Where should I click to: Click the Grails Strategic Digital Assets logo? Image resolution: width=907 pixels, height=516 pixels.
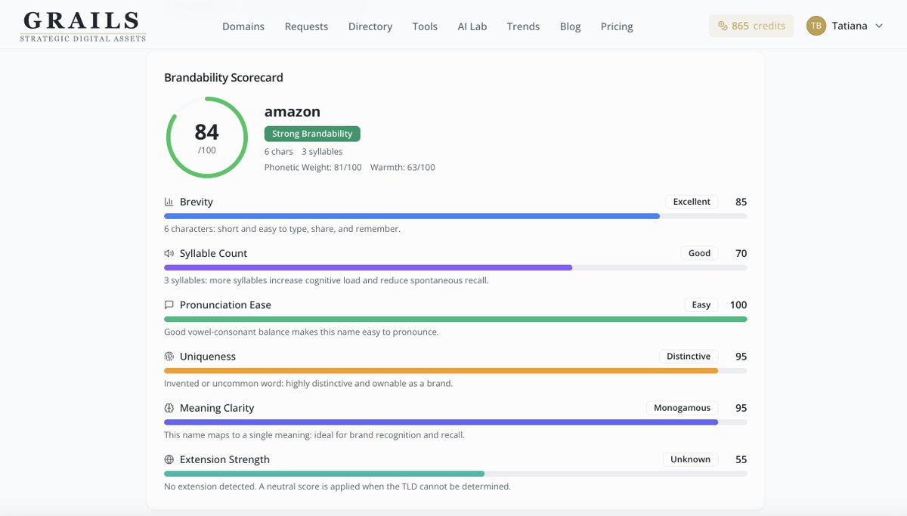point(82,26)
